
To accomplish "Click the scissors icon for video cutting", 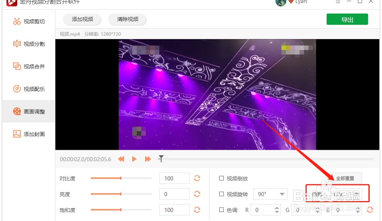I will tap(17, 21).
